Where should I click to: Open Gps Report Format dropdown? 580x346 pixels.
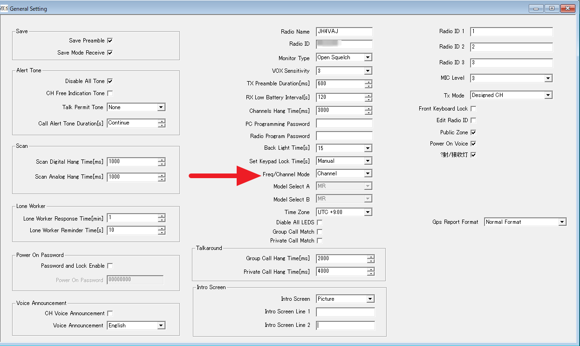(x=562, y=222)
